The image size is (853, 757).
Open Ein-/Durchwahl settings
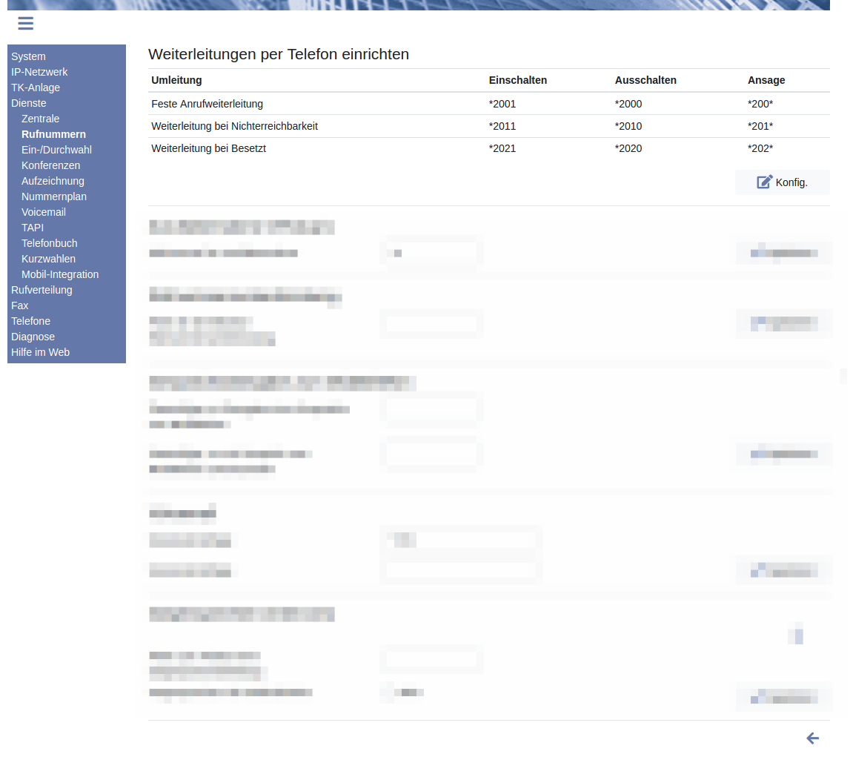point(56,150)
